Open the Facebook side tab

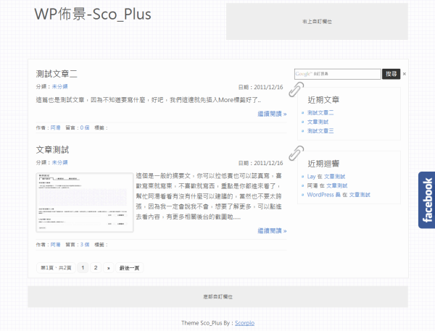click(426, 201)
